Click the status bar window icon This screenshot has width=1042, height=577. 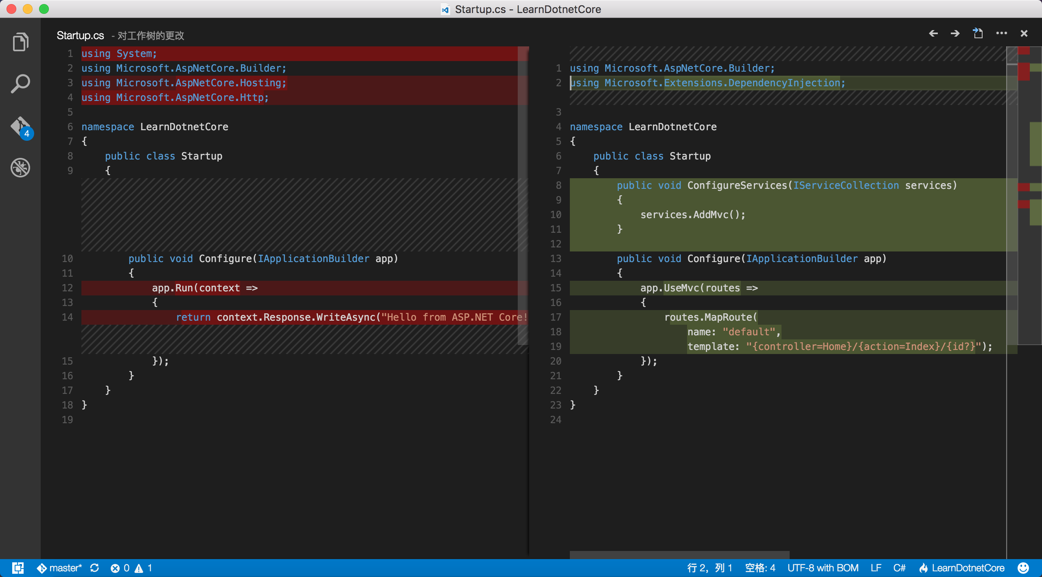(18, 568)
